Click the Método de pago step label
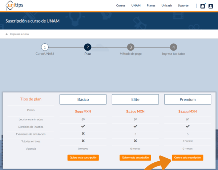Screen dimensions: 218x170 pos(130,54)
